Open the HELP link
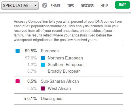The width and height of the screenshot is (131, 106). [x=104, y=6]
